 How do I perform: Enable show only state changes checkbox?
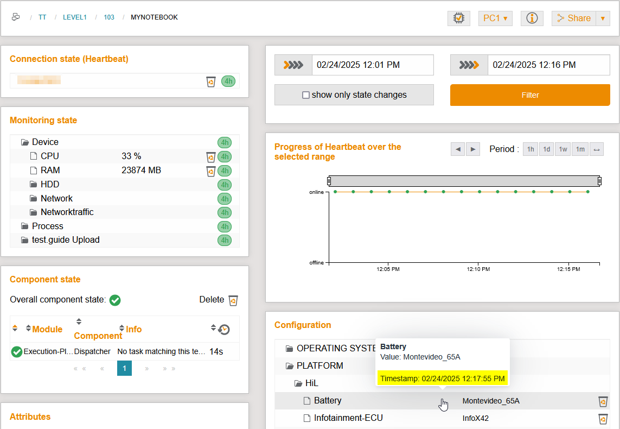(306, 95)
